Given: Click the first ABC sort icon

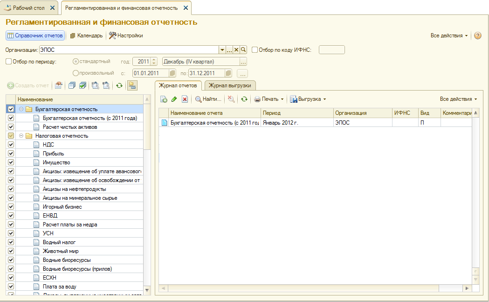Looking at the screenshot, I should pos(96,85).
